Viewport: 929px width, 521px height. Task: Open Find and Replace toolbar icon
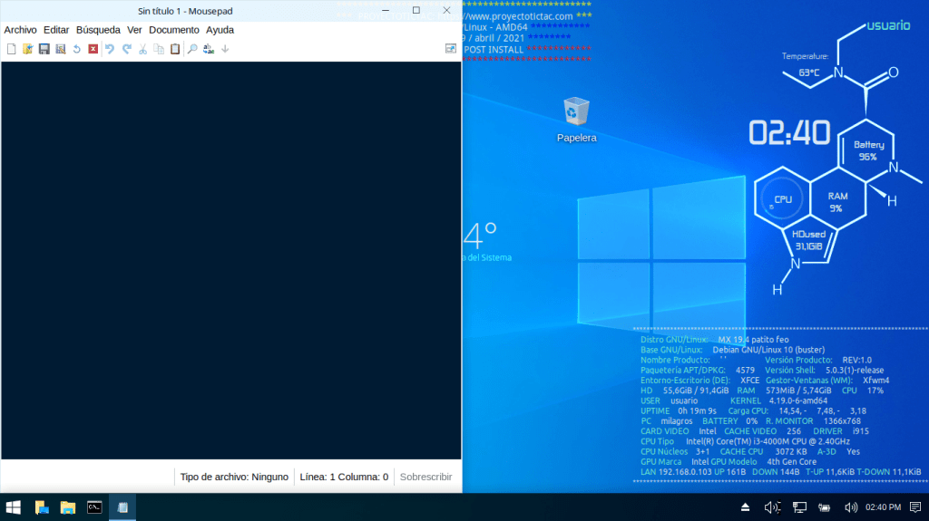(209, 49)
